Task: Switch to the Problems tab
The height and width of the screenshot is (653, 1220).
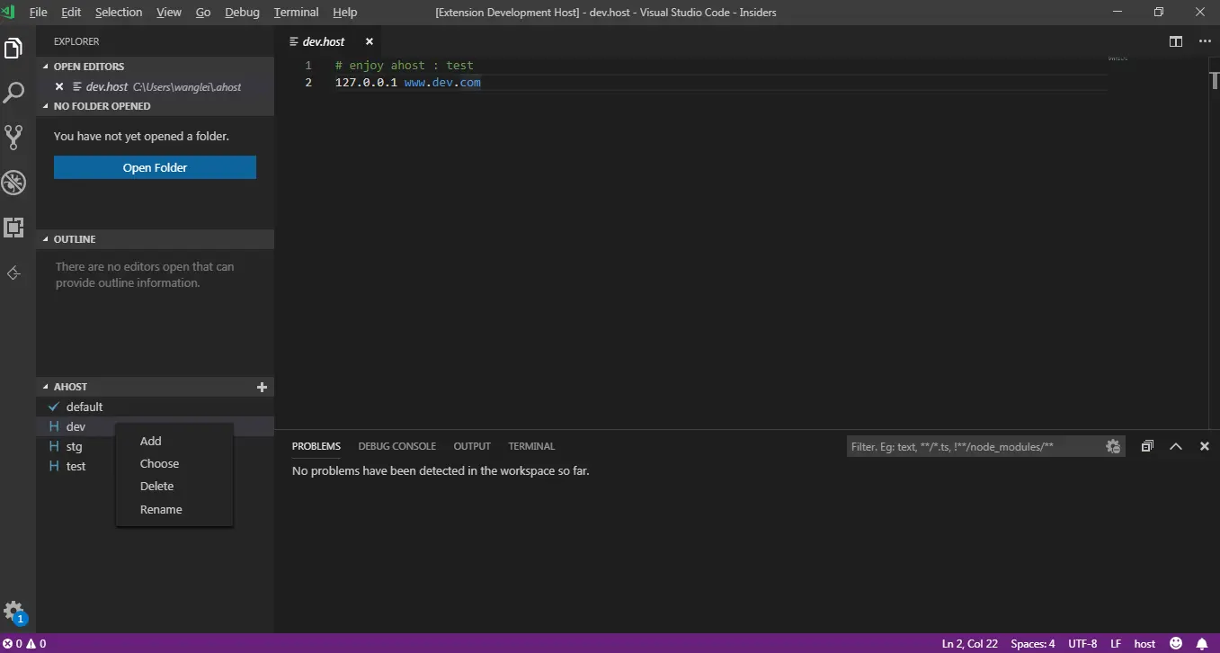Action: [x=316, y=446]
